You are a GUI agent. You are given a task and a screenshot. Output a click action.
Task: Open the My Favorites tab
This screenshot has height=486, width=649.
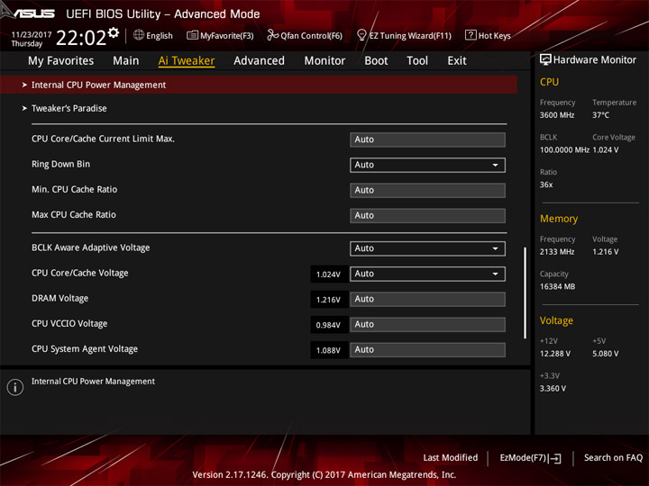pyautogui.click(x=61, y=61)
